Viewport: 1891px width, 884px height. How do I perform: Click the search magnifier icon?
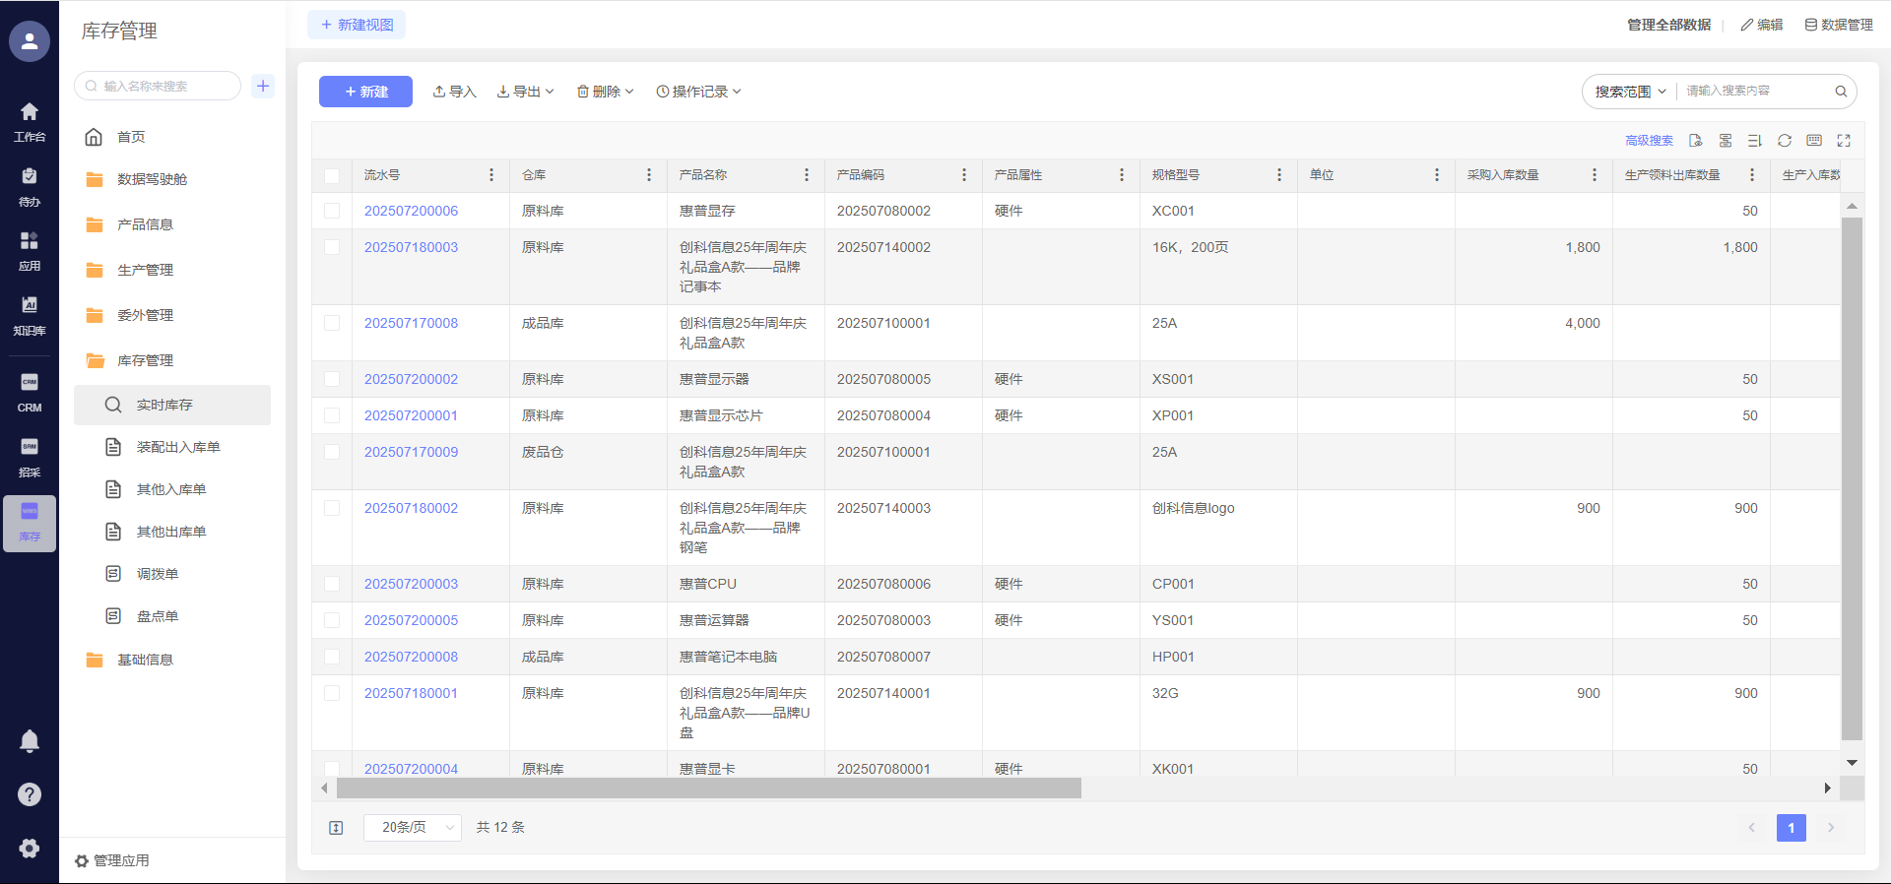1840,92
